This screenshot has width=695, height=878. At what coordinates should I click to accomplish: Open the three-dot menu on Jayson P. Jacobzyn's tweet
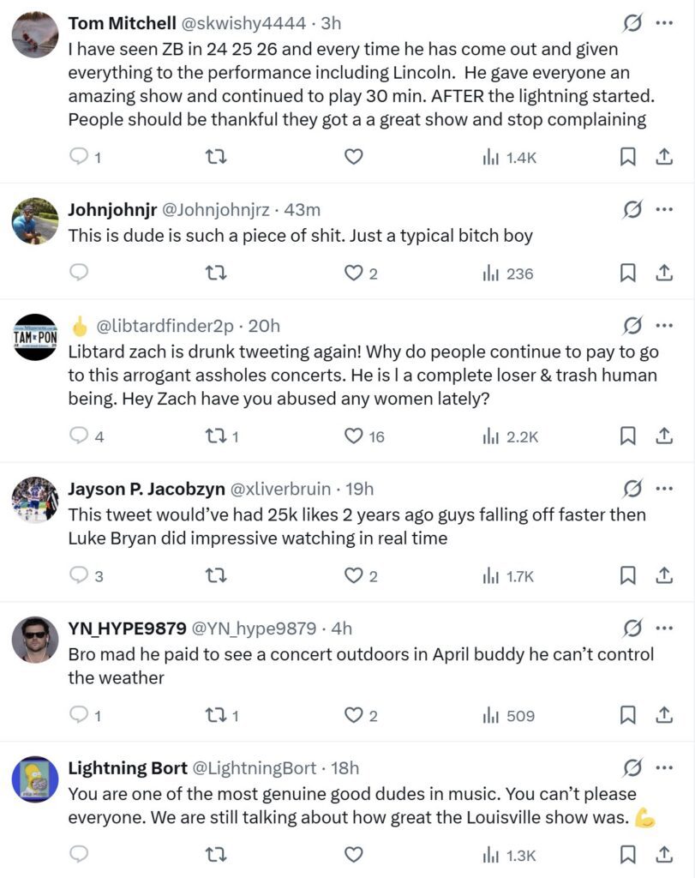[x=662, y=487]
